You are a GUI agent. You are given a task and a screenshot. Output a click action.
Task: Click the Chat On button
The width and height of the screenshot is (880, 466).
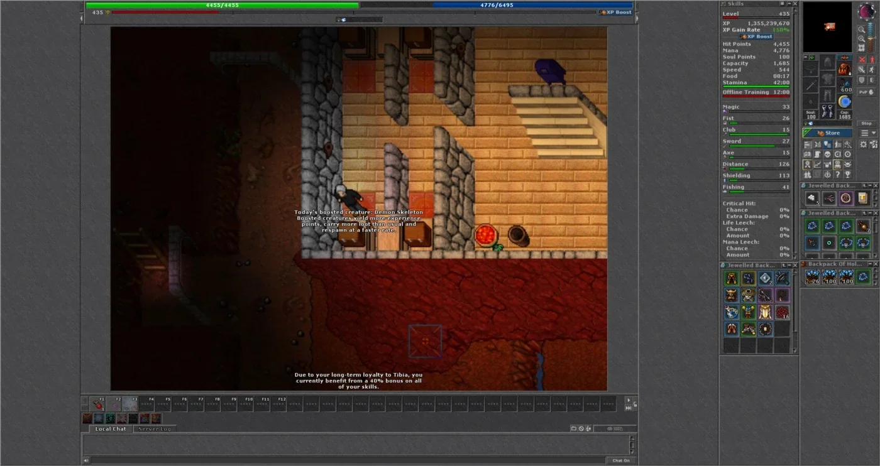pos(620,460)
